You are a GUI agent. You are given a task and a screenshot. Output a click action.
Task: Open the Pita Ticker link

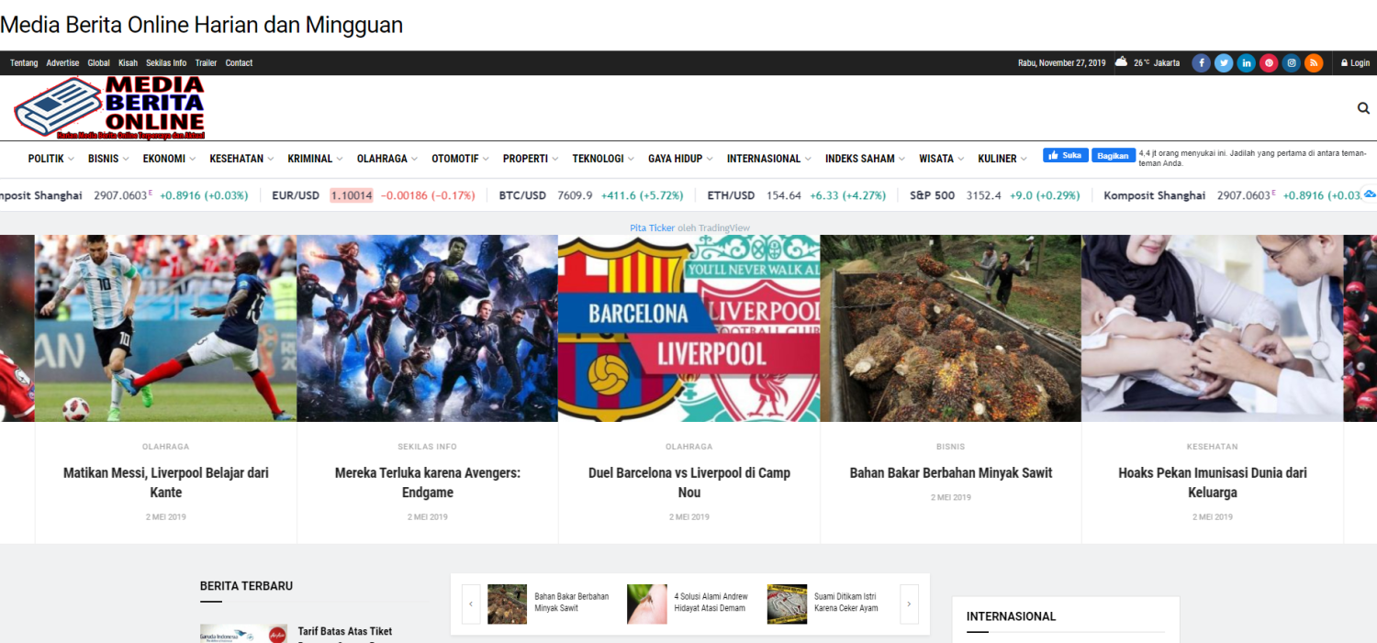[652, 227]
